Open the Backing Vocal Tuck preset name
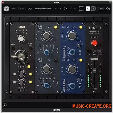The width and height of the screenshot is (113, 113). tap(43, 9)
